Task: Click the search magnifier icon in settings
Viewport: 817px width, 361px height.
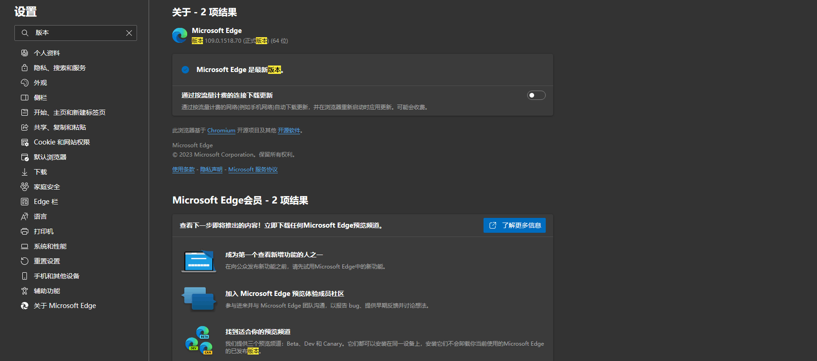Action: click(x=25, y=33)
